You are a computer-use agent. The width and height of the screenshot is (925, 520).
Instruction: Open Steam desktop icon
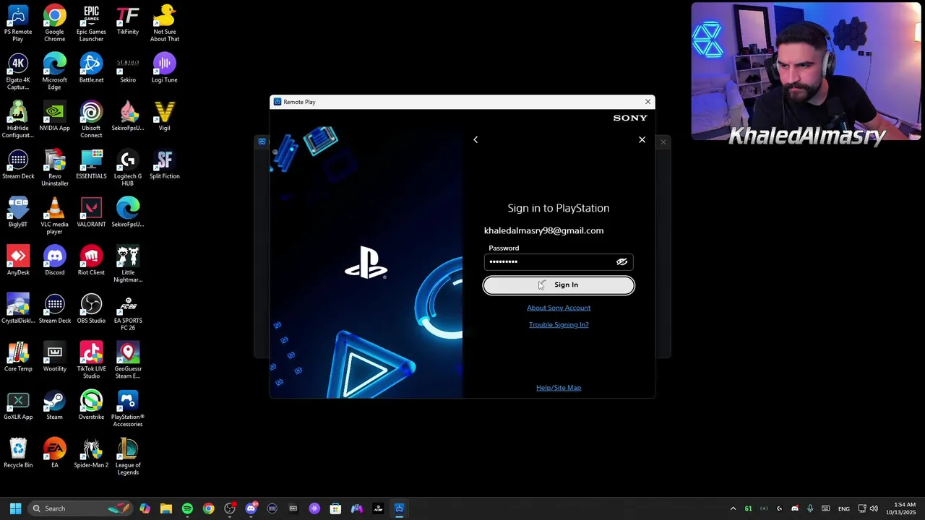[54, 405]
